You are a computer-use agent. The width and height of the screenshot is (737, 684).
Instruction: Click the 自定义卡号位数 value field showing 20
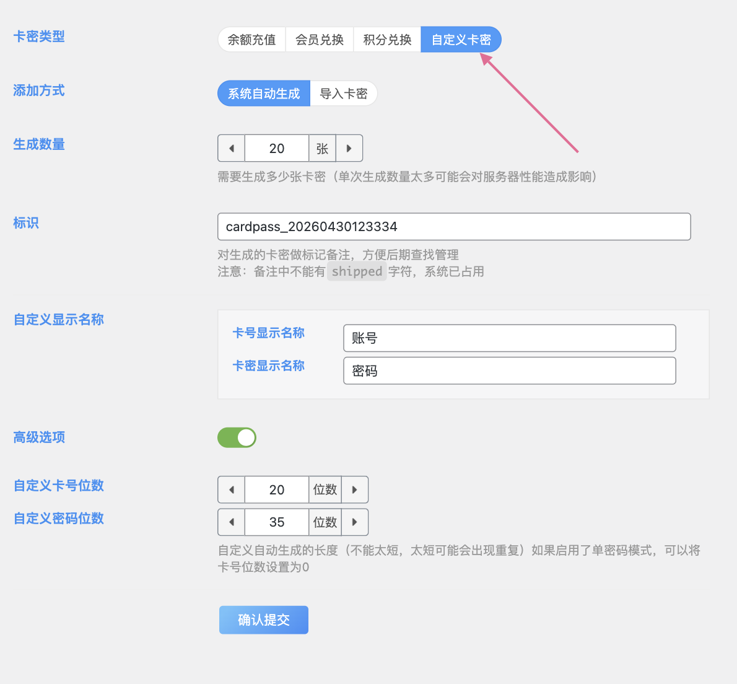[x=277, y=490]
